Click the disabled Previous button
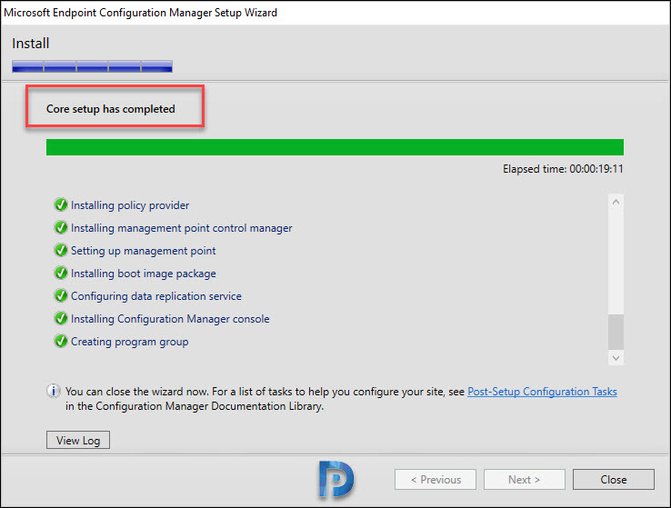This screenshot has height=508, width=671. (436, 479)
